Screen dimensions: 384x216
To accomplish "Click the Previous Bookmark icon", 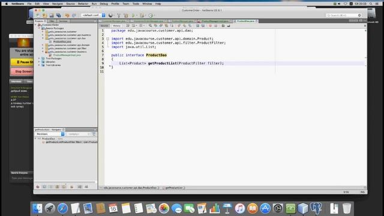I will tap(179, 26).
